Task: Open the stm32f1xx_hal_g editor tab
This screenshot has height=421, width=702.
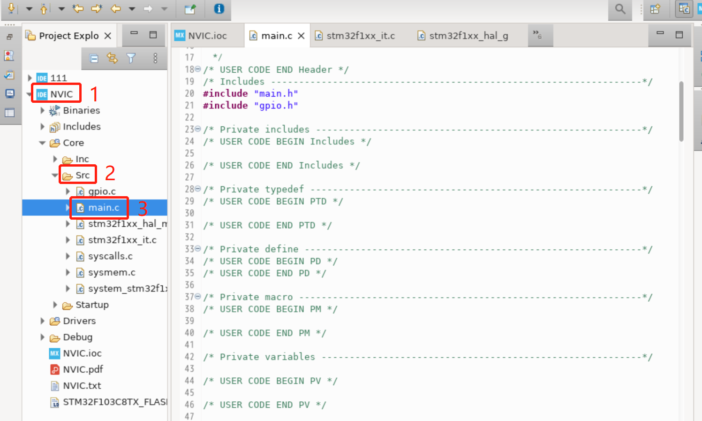Action: coord(463,36)
